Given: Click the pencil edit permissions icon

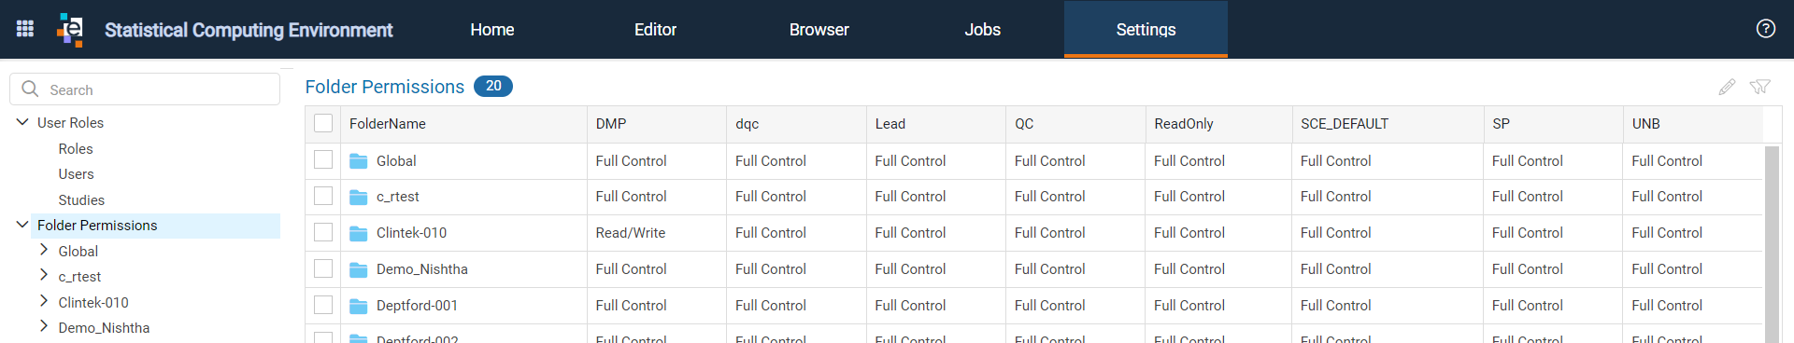Looking at the screenshot, I should pos(1727,87).
